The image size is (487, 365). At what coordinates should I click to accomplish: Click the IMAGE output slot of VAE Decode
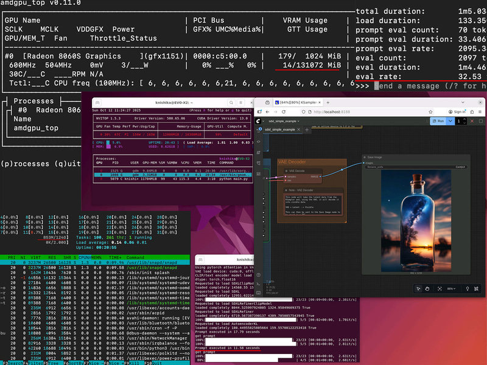coord(320,176)
